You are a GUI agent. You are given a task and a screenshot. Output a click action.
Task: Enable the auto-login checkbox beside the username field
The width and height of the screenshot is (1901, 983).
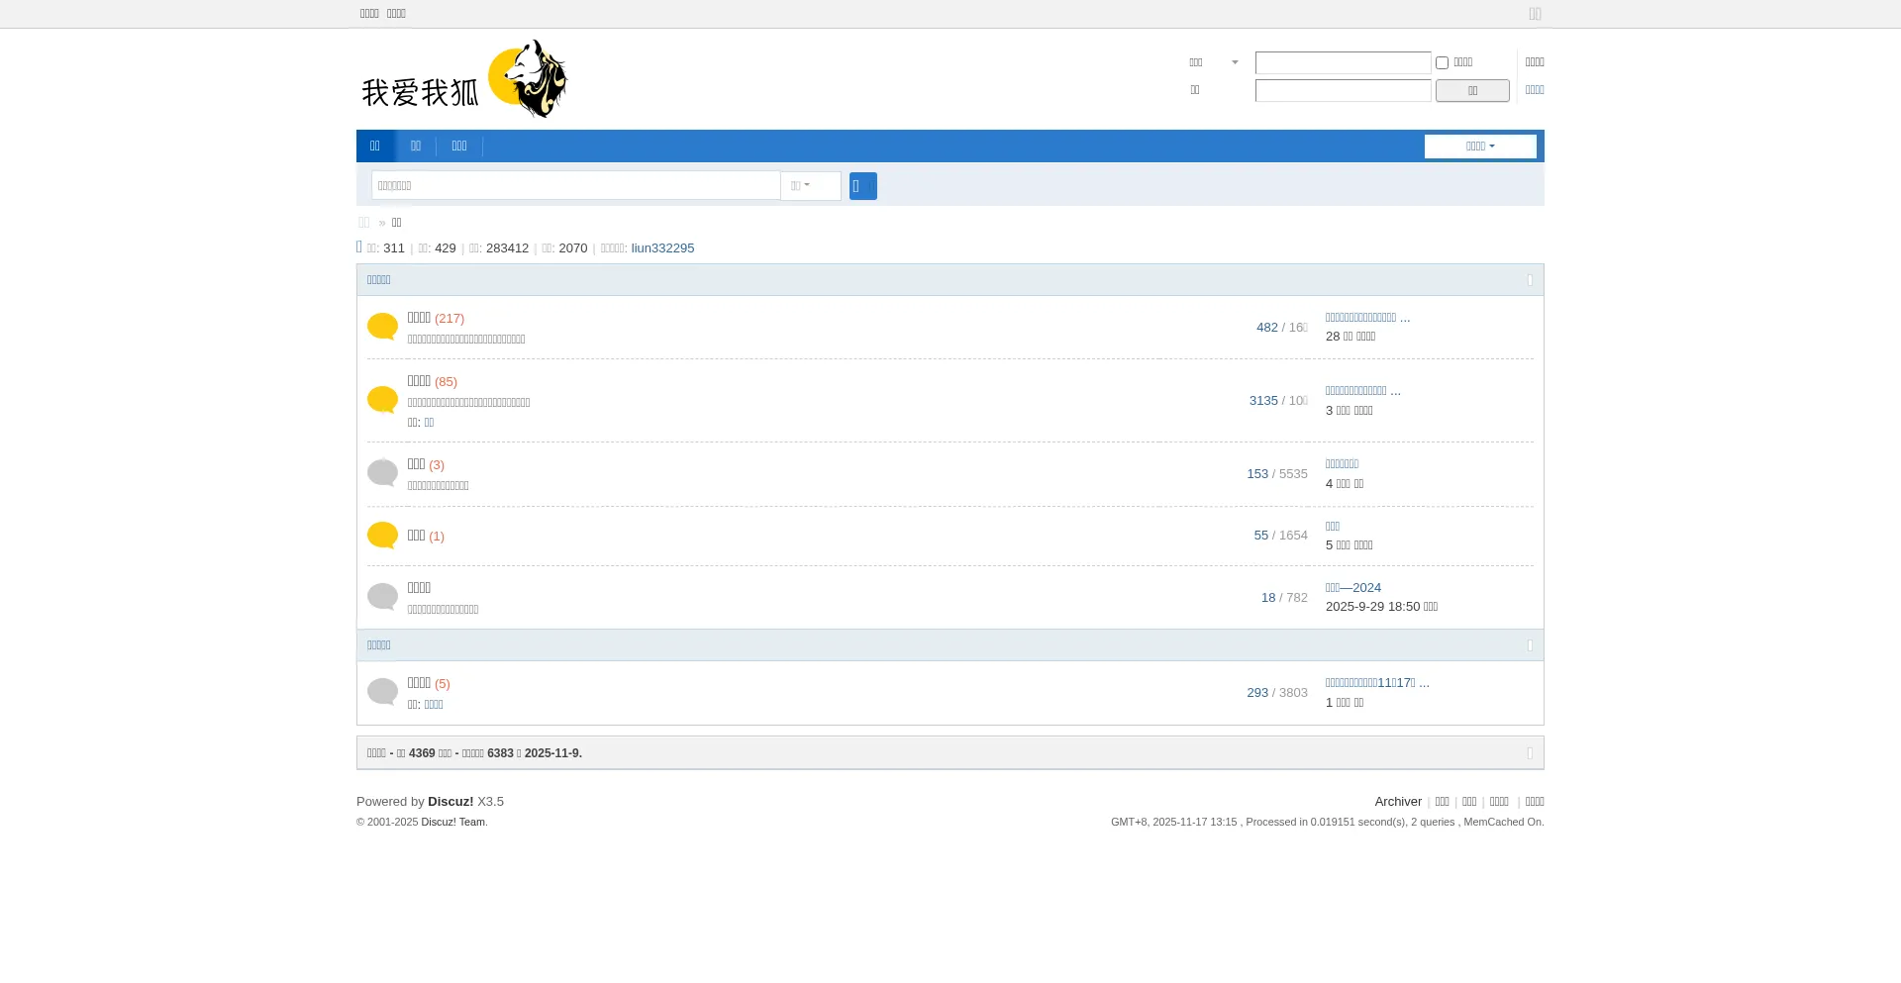[x=1442, y=62]
